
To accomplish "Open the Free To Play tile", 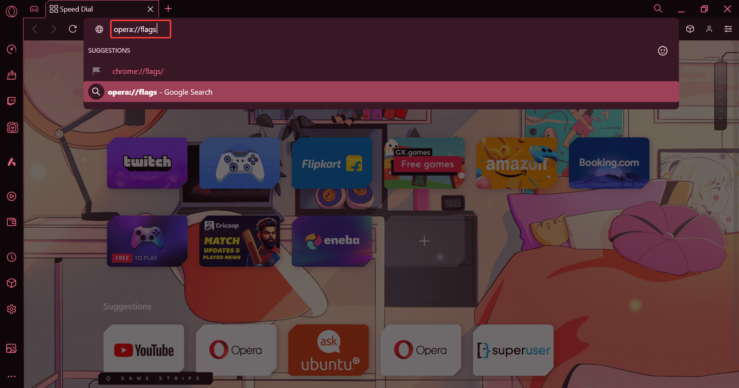I will 147,241.
